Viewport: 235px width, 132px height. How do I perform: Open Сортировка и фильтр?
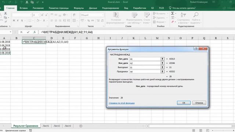pos(184,18)
